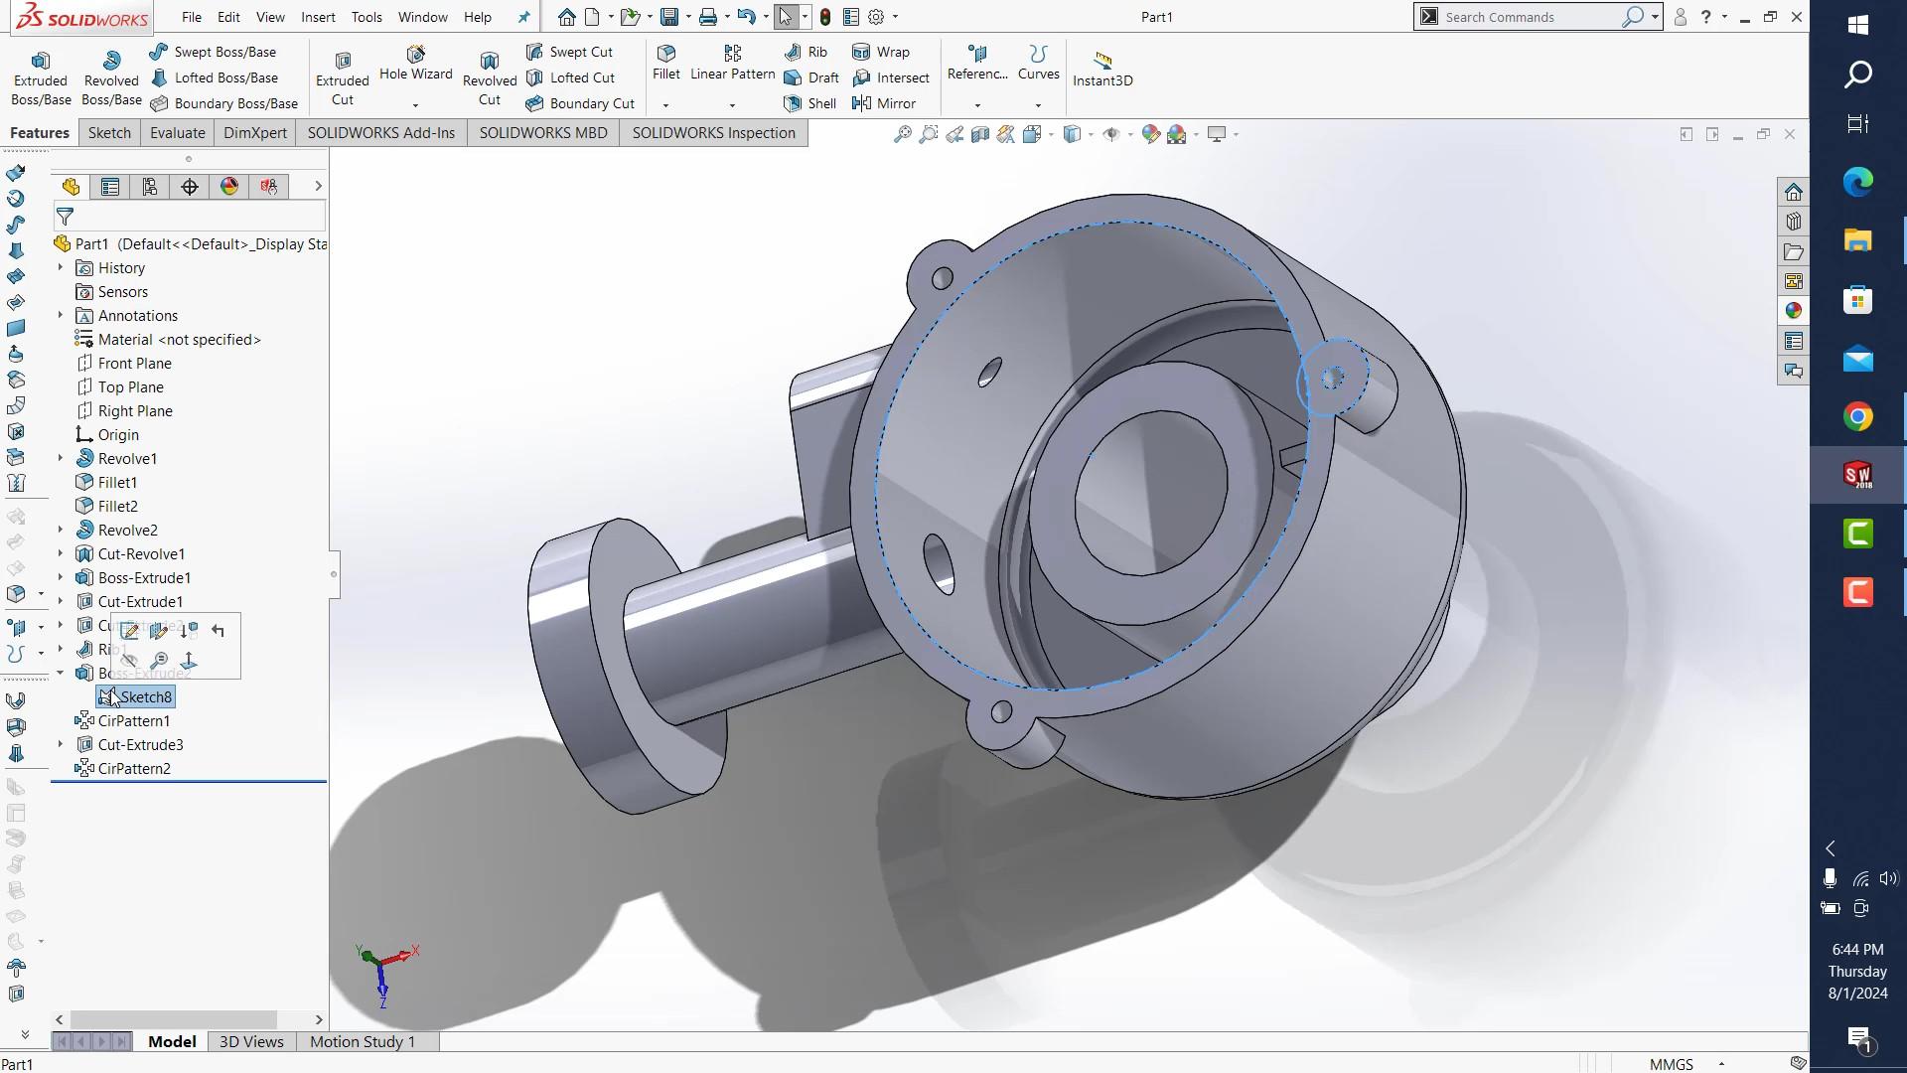The width and height of the screenshot is (1907, 1073).
Task: Open the Appearances color ball in task pane
Action: pyautogui.click(x=1793, y=311)
